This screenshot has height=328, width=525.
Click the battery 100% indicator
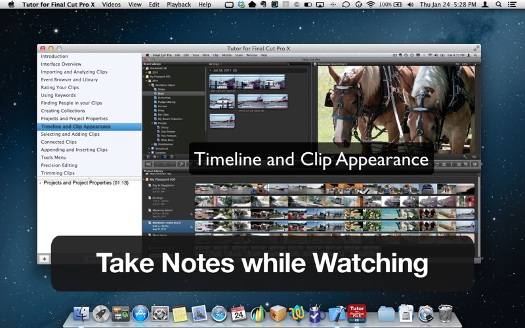pyautogui.click(x=391, y=5)
